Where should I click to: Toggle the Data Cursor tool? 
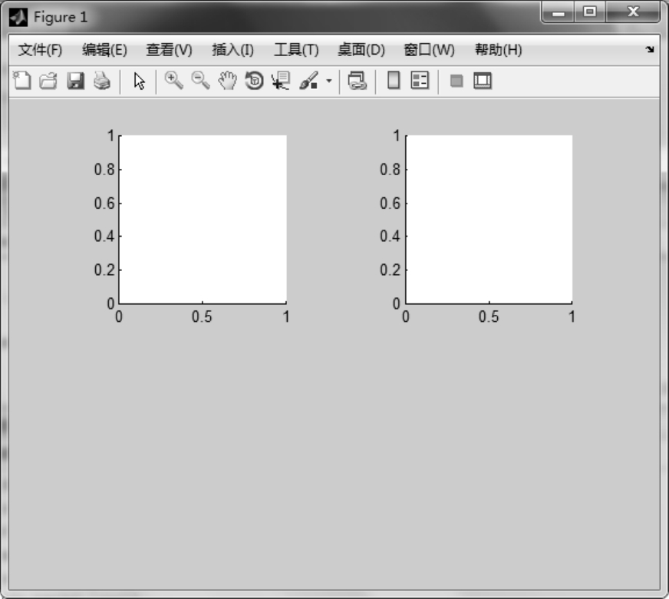point(281,81)
